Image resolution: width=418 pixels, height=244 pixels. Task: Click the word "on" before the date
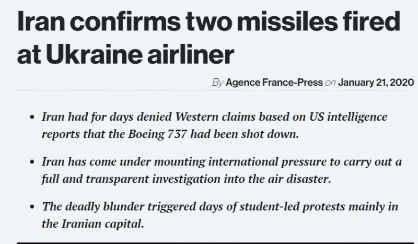tap(330, 83)
